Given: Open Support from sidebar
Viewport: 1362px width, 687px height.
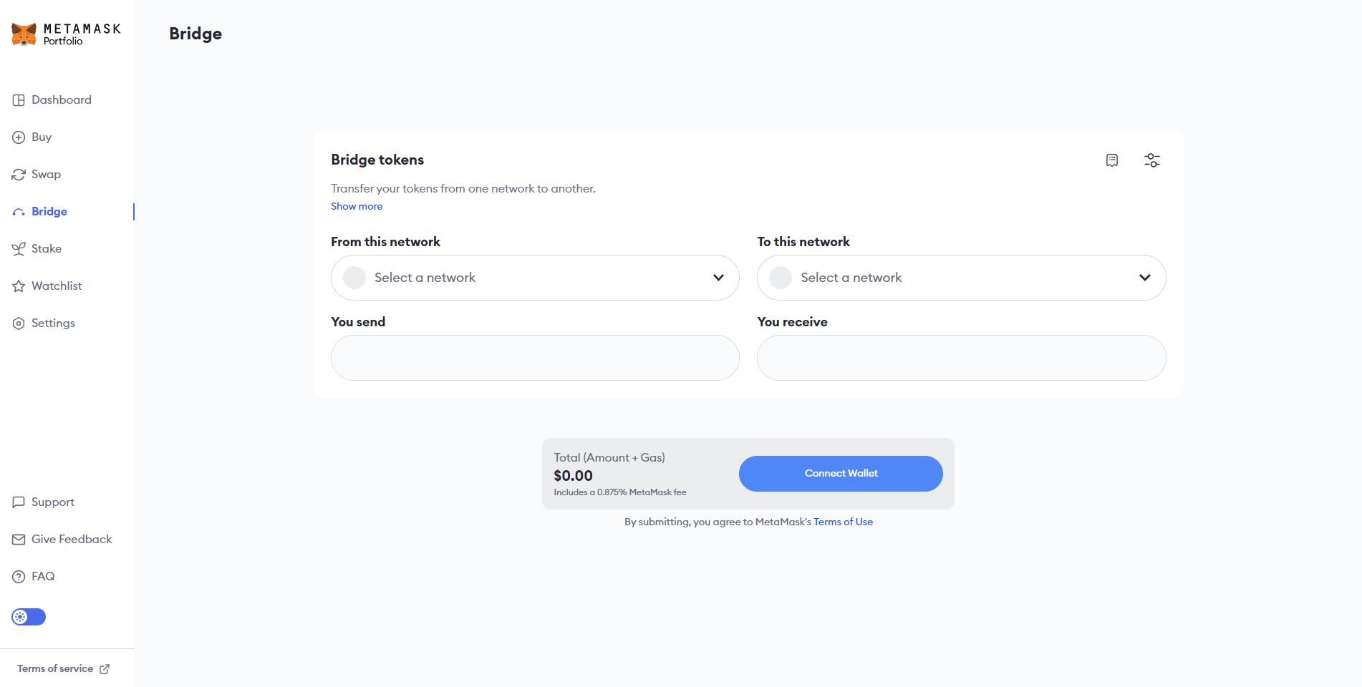Looking at the screenshot, I should [53, 502].
